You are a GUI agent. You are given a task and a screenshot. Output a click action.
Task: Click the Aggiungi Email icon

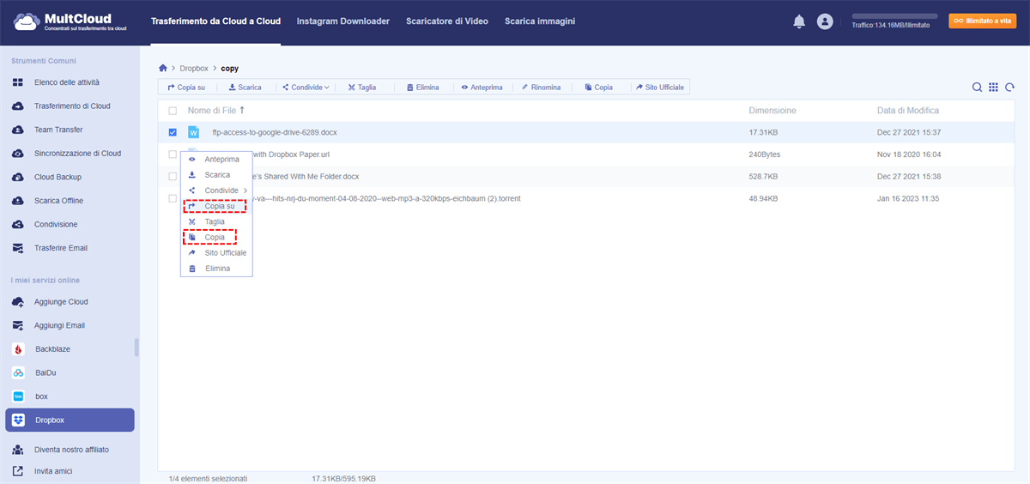pyautogui.click(x=18, y=325)
